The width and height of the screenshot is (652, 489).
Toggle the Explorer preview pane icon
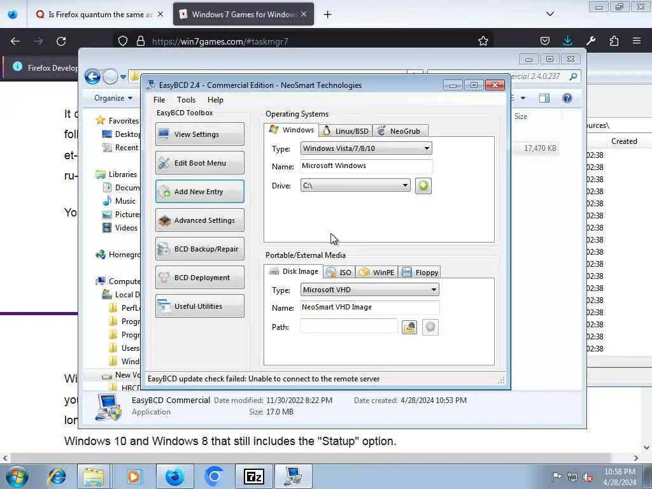pyautogui.click(x=544, y=98)
